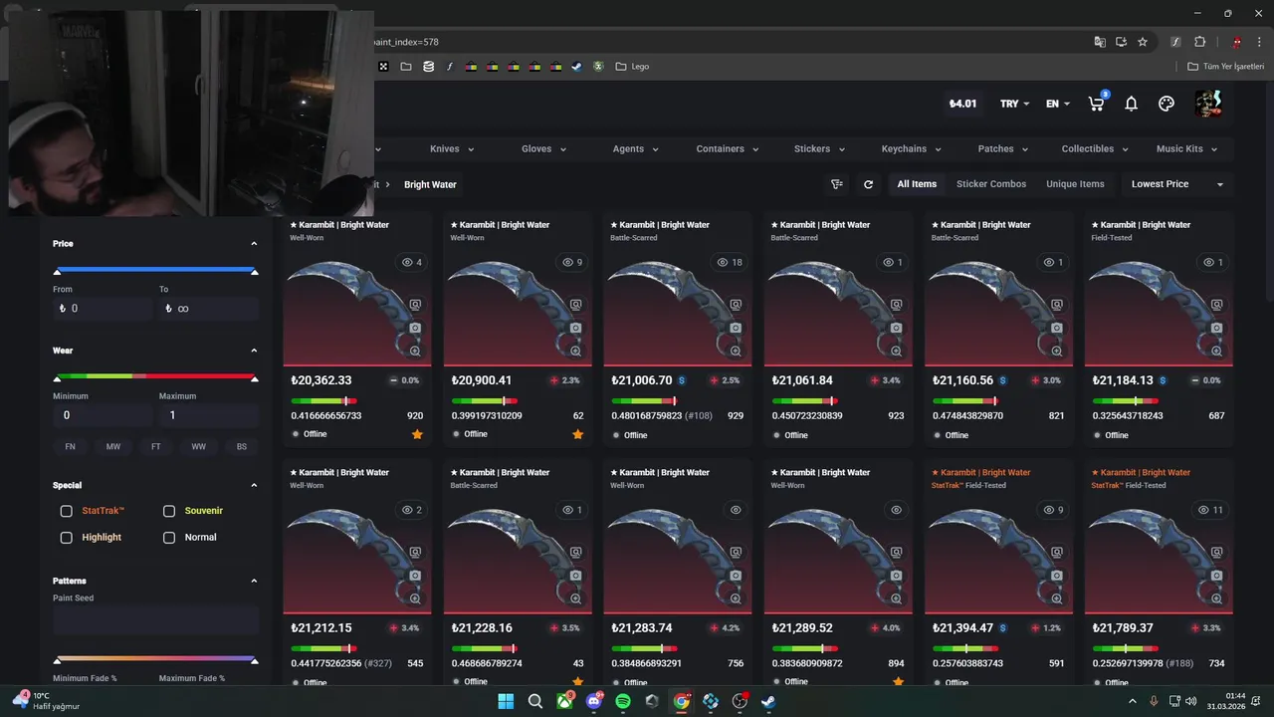Open the user profile avatar

pyautogui.click(x=1208, y=103)
